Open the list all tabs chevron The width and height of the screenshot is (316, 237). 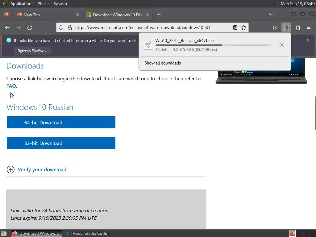coord(271,15)
